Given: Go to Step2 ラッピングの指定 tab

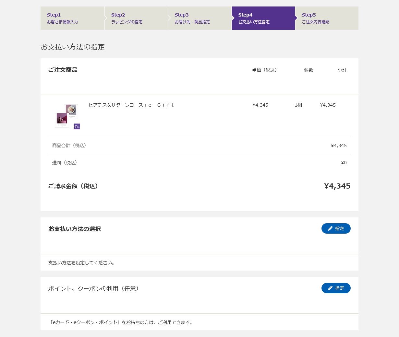Looking at the screenshot, I should click(136, 18).
